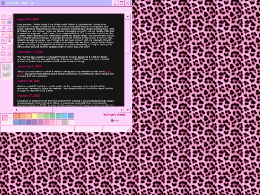Screen dimensions: 260x195
Task: Select the Rounded Rectangle tool
Action: pos(10,59)
